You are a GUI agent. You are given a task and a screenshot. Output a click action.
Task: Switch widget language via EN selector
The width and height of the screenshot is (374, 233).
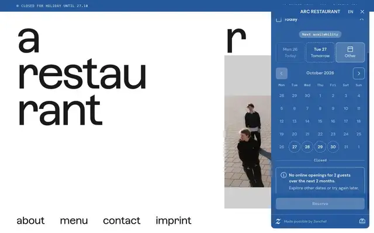pos(351,12)
